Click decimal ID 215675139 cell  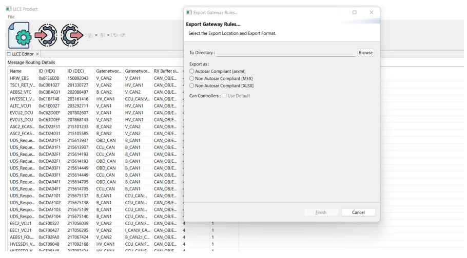pos(77,209)
